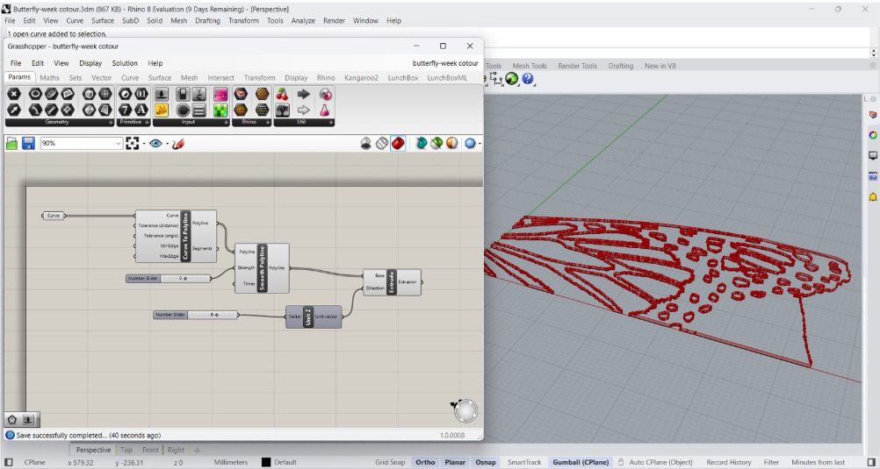Open the Notifications bell panel

872,196
